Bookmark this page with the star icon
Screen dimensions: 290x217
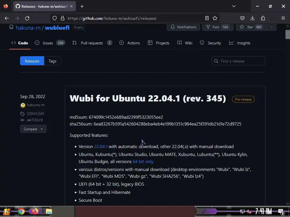pos(215,18)
